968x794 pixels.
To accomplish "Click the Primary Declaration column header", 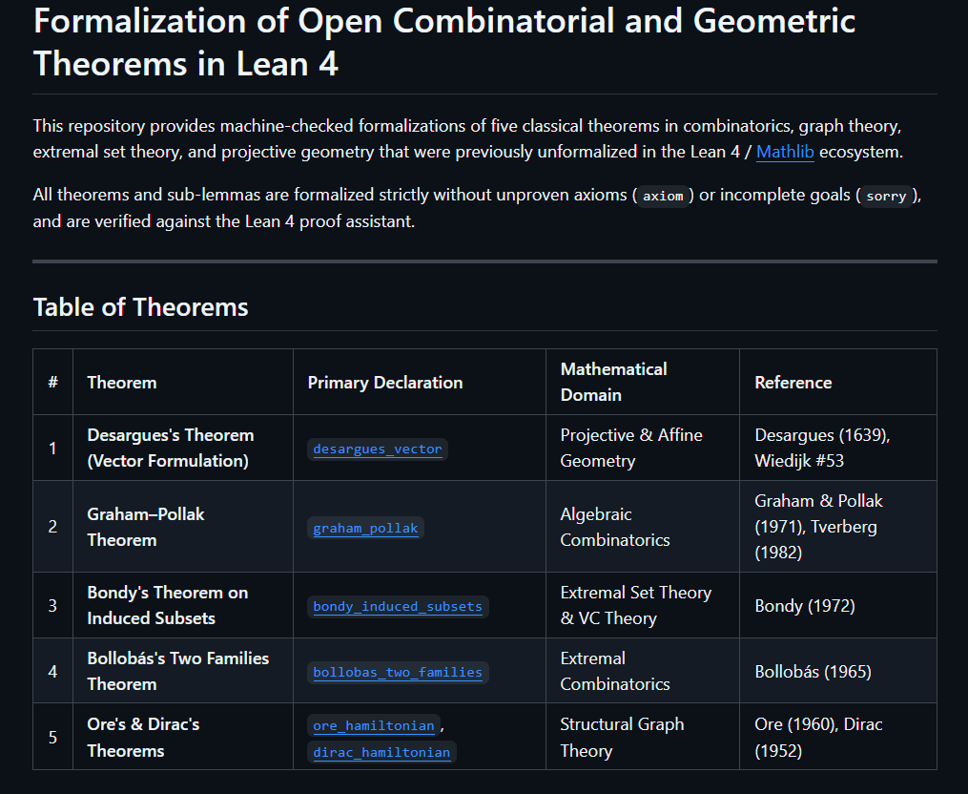I will [x=420, y=383].
